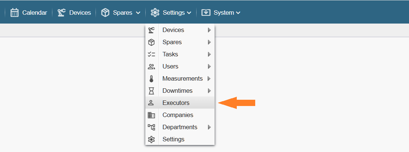The image size is (409, 152).
Task: Open the Calendar link in the top bar
Action: click(x=35, y=13)
